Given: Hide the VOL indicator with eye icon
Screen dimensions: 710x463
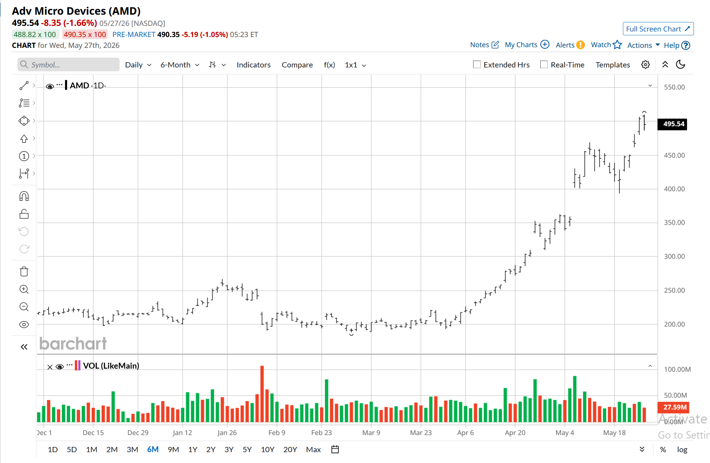Looking at the screenshot, I should pyautogui.click(x=60, y=367).
